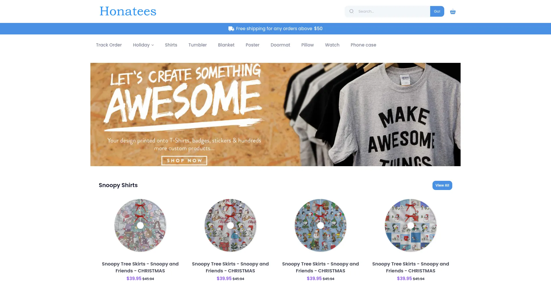This screenshot has height=285, width=551.
Task: Expand the Holiday dropdown menu
Action: 143,45
